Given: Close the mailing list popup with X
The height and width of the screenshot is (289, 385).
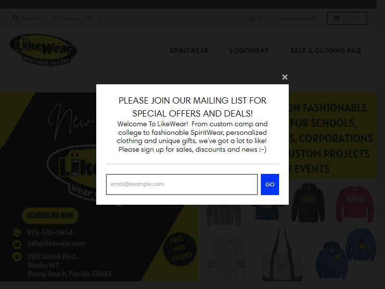Looking at the screenshot, I should 284,77.
